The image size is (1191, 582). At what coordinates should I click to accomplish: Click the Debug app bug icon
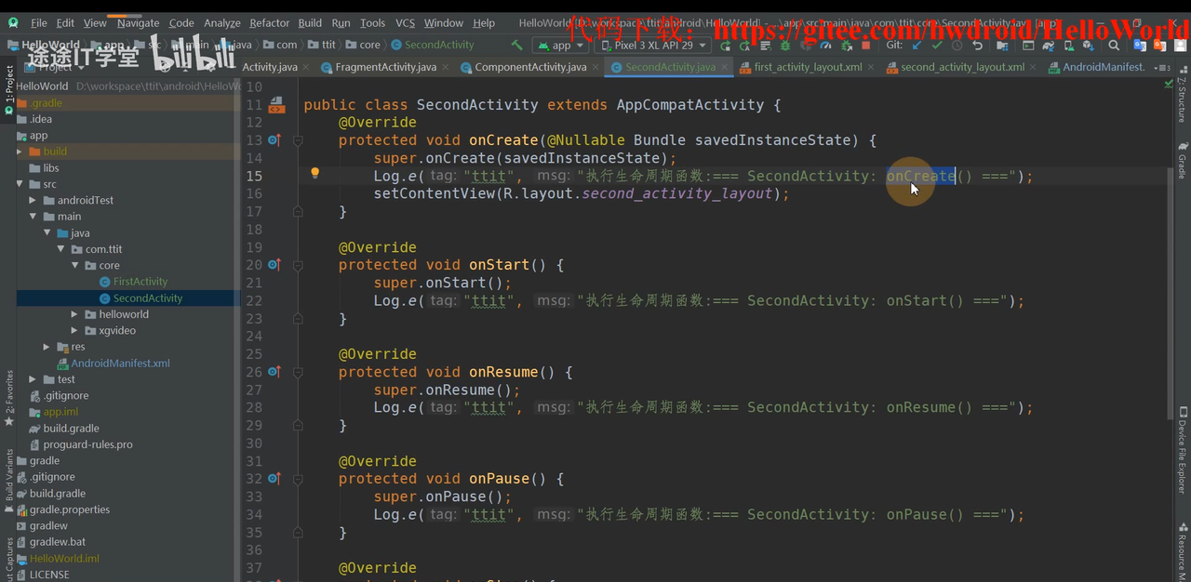pyautogui.click(x=785, y=45)
